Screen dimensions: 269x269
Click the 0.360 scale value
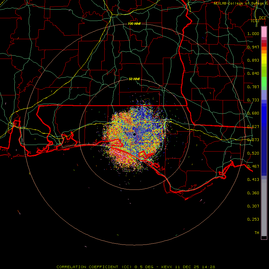click(253, 193)
